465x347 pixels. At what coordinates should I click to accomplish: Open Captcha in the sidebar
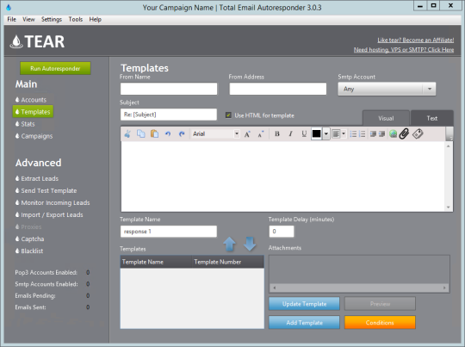pos(29,239)
